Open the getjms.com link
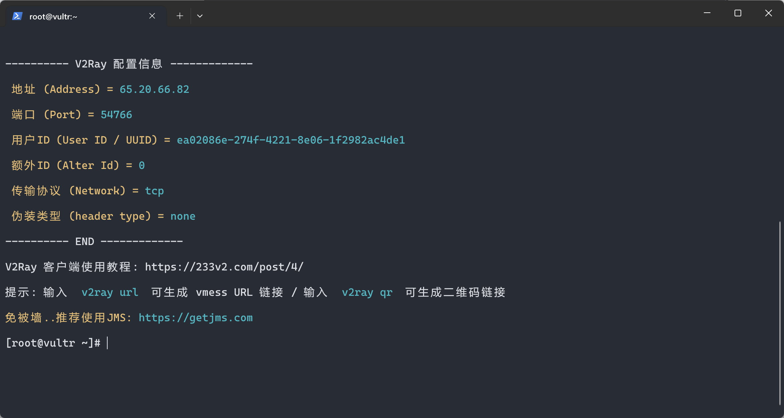The width and height of the screenshot is (784, 418). [195, 318]
